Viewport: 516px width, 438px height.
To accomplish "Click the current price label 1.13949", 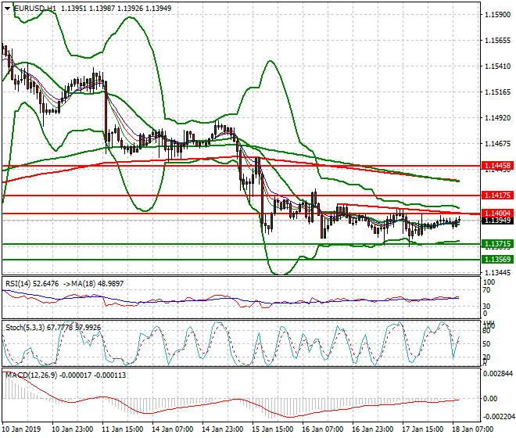I will [x=497, y=221].
